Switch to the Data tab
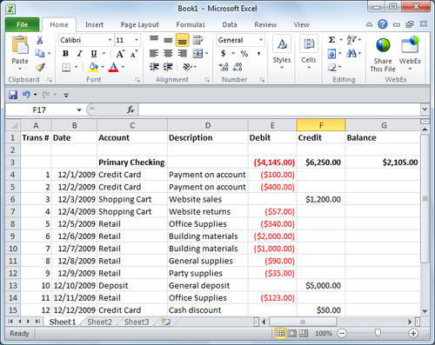 [x=230, y=24]
